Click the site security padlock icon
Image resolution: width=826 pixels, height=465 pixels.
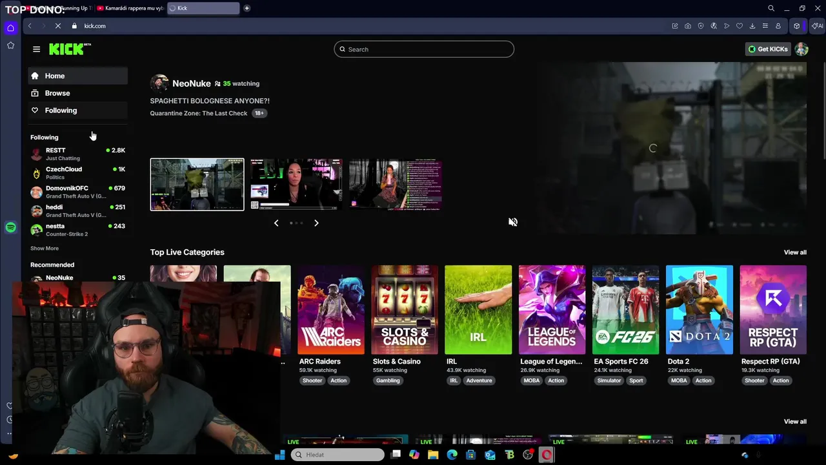74,26
